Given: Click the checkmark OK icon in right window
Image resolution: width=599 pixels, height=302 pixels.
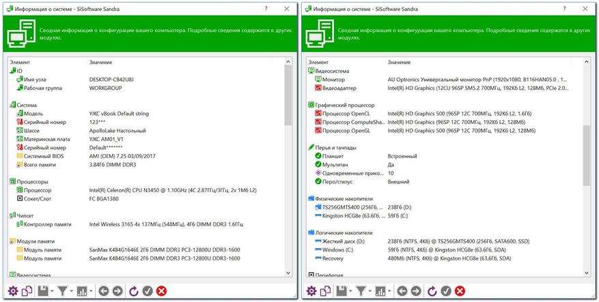Looking at the screenshot, I should [x=446, y=291].
